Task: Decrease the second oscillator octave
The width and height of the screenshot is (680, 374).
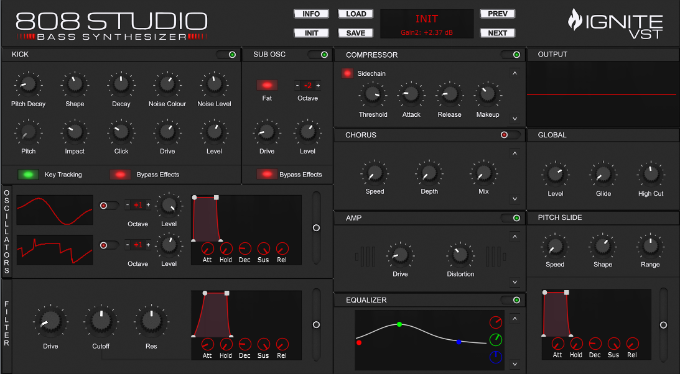Action: [128, 245]
